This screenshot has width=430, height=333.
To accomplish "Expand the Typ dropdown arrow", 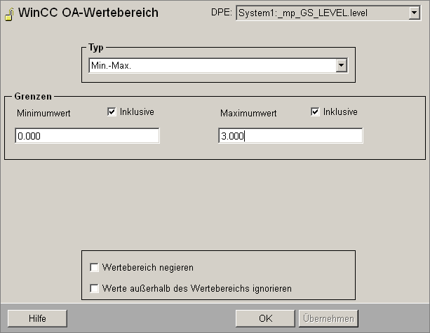I will tap(342, 65).
